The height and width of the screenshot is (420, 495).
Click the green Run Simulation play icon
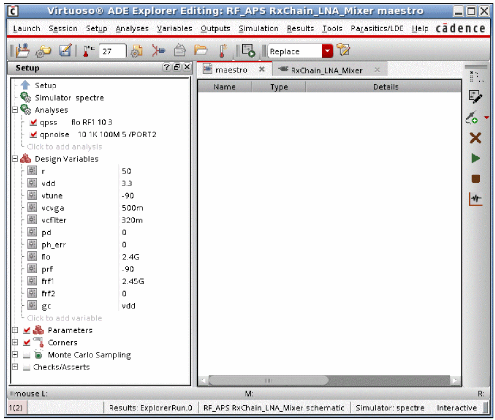[x=475, y=158]
